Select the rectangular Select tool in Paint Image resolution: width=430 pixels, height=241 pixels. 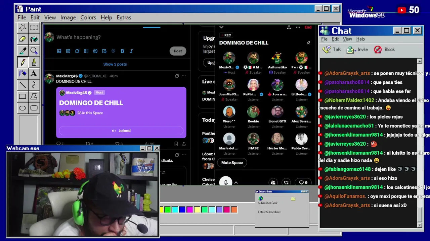[34, 27]
